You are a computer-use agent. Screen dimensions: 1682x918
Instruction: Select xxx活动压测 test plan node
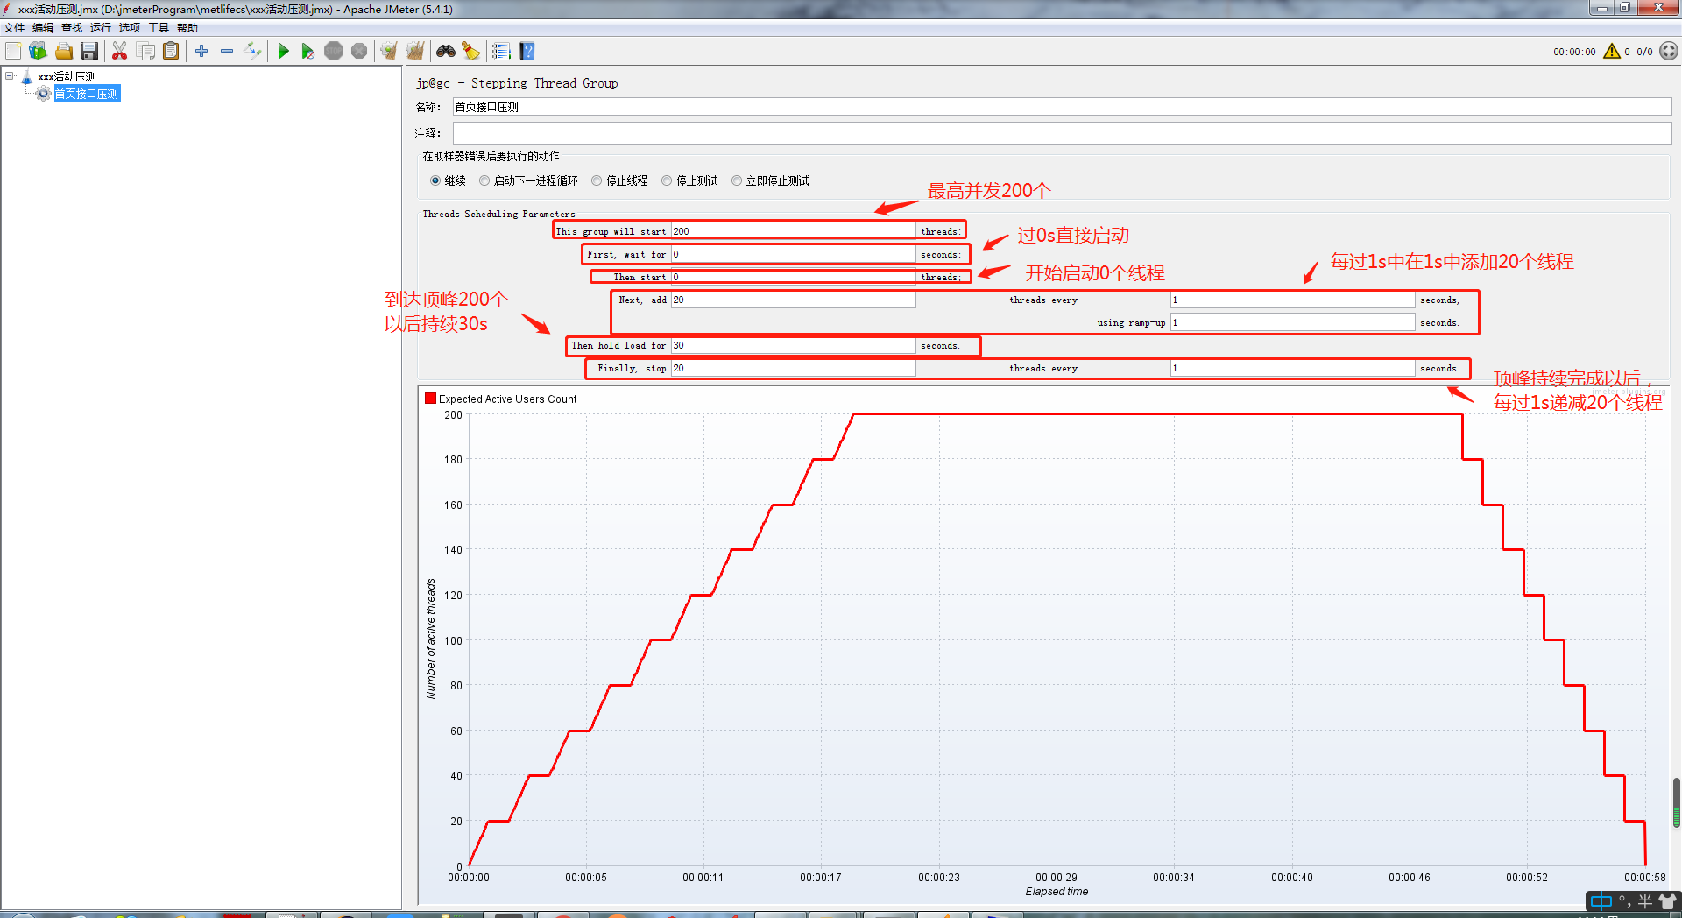pos(67,76)
